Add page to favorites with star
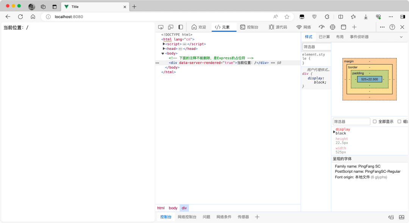The image size is (409, 223). 287,17
